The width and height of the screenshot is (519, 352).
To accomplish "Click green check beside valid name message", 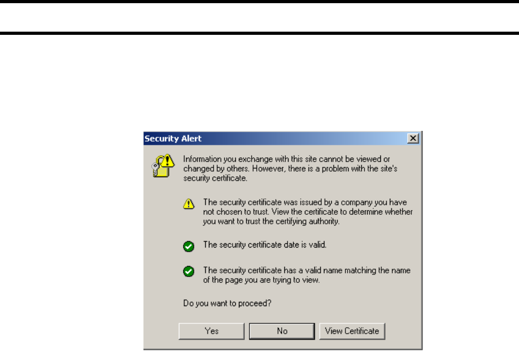I will tap(189, 272).
